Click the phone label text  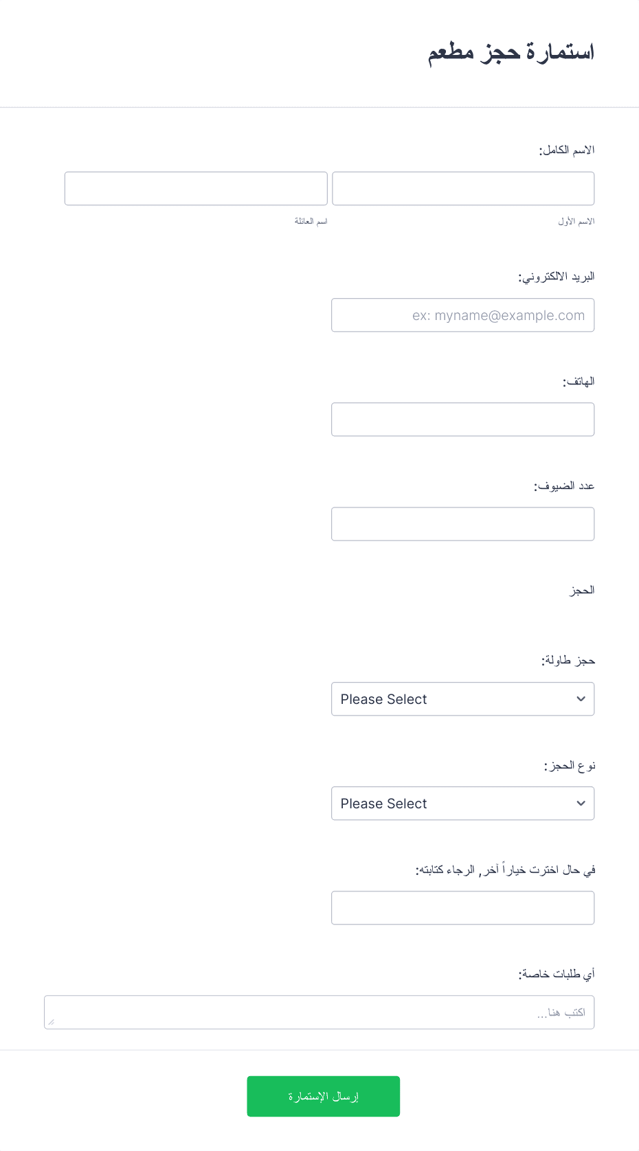pyautogui.click(x=579, y=382)
